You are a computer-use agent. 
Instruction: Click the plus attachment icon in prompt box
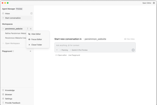[57, 50]
